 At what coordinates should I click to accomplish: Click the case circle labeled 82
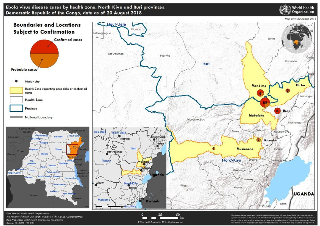265,102
